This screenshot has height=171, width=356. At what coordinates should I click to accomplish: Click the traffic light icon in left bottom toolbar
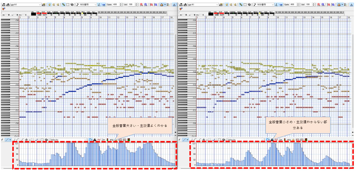(x=107, y=140)
